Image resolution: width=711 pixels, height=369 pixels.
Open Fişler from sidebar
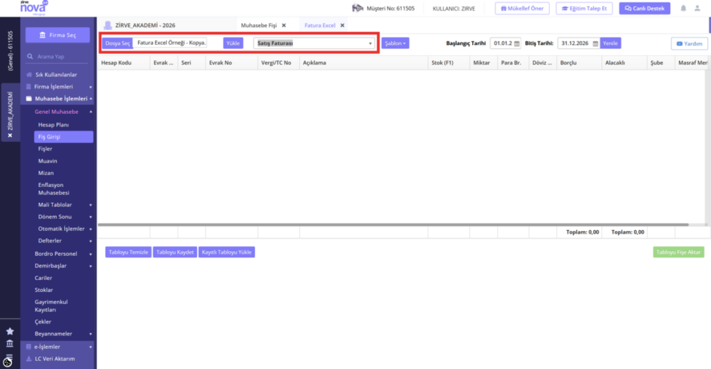[45, 149]
